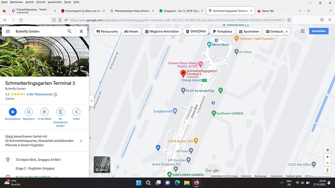
Task: Open the Google apps grid icon
Action: point(302,31)
